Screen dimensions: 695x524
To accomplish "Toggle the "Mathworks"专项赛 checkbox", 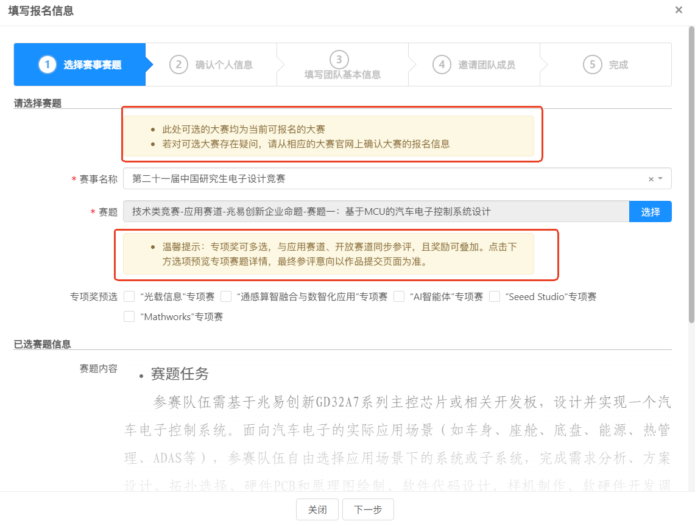I will pos(129,316).
